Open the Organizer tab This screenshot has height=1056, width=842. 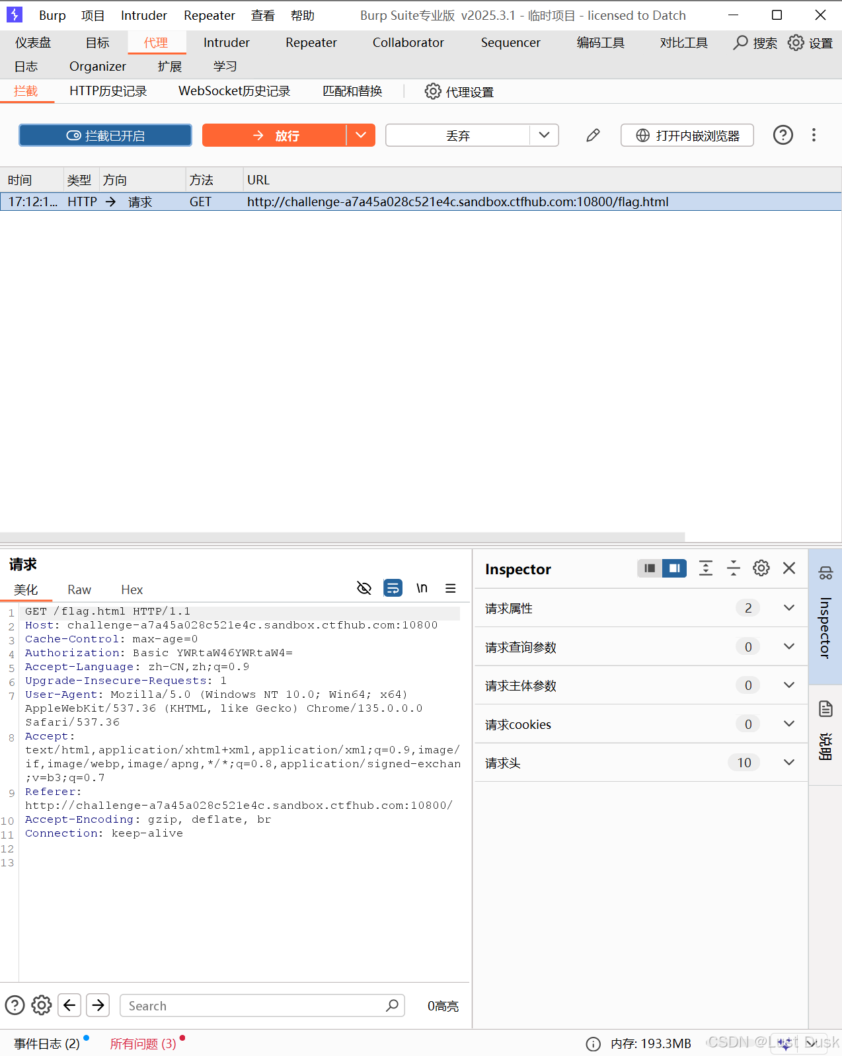point(98,66)
